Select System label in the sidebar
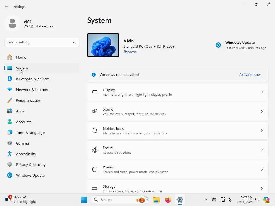 coord(22,68)
